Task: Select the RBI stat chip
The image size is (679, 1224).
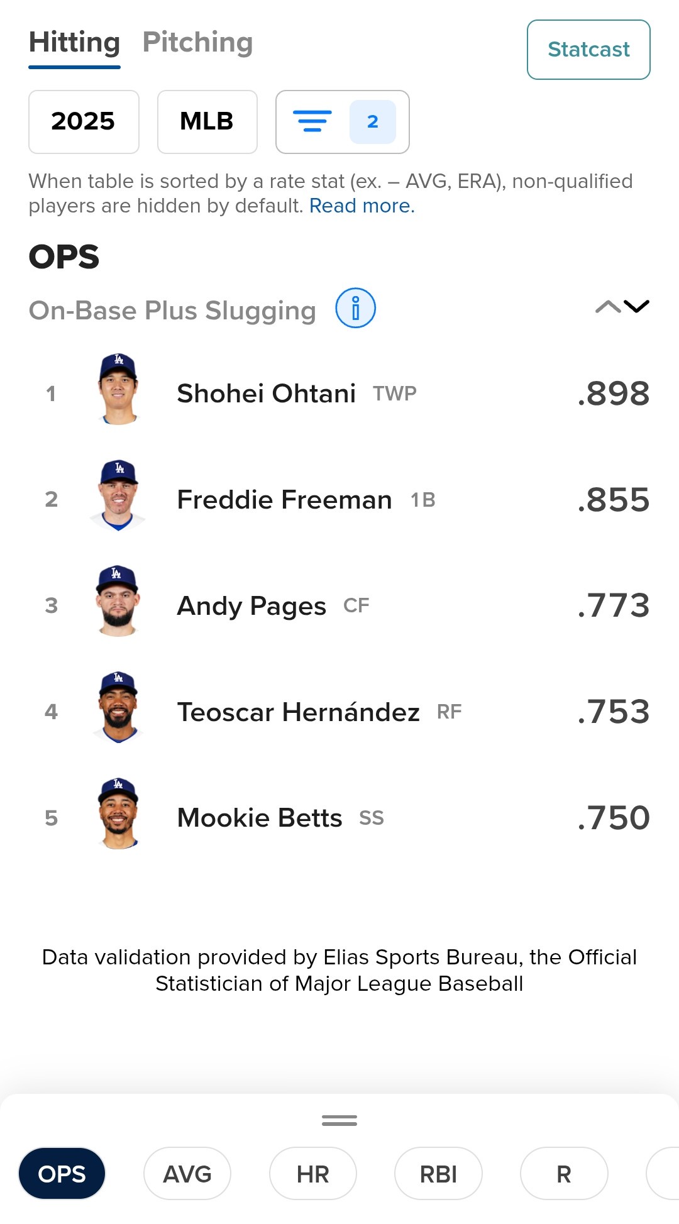Action: click(438, 1174)
